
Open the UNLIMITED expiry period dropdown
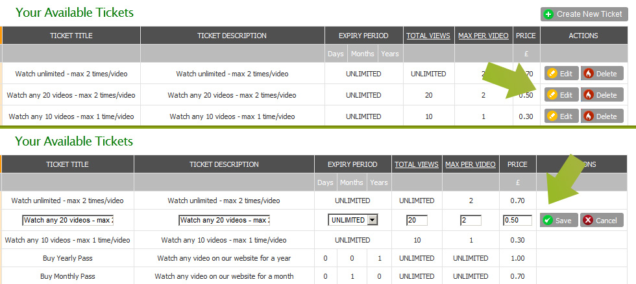(x=372, y=220)
